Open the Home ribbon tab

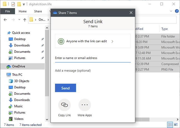[x=22, y=11]
